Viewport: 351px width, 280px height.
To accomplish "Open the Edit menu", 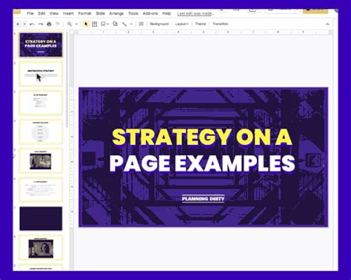I will (x=41, y=13).
